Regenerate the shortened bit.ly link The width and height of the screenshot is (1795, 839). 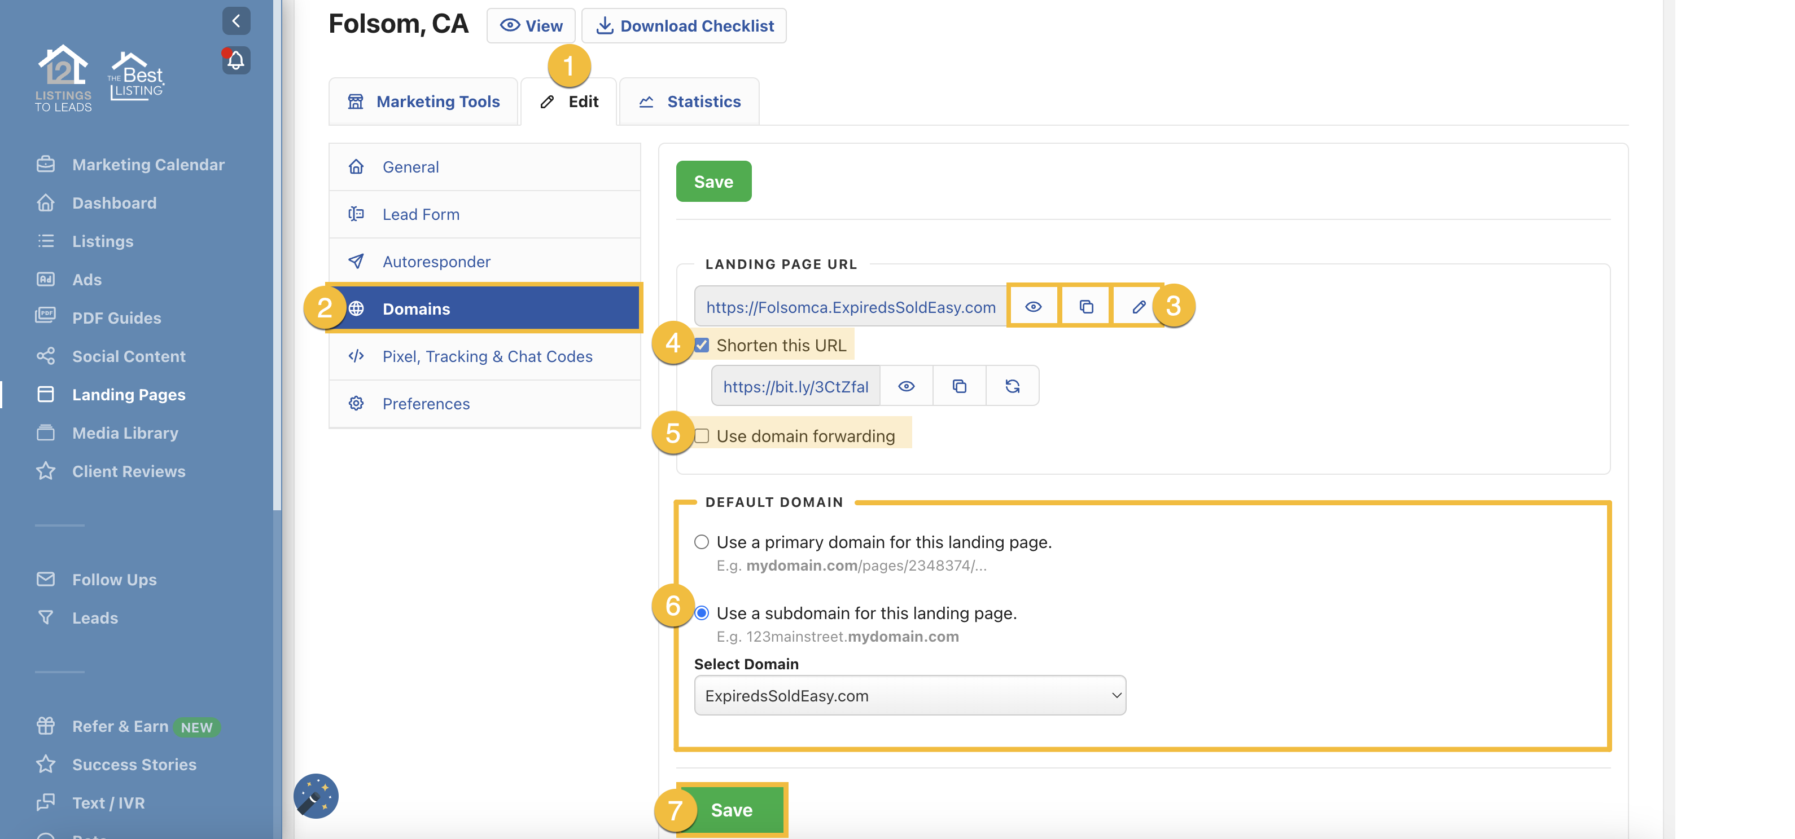tap(1013, 386)
